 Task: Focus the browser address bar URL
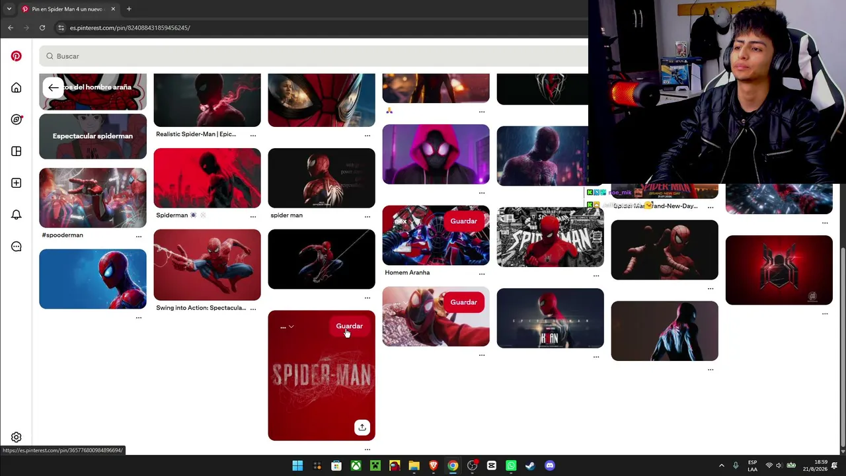click(x=130, y=28)
